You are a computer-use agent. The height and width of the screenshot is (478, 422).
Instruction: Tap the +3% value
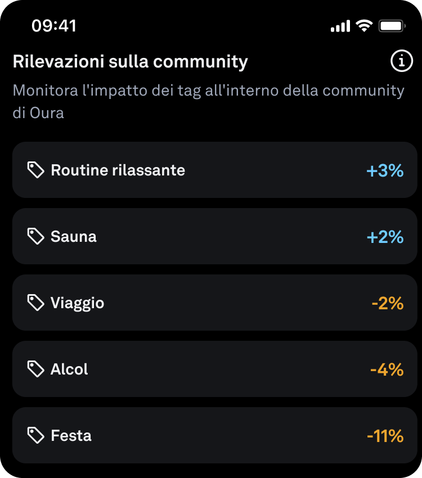coord(385,170)
